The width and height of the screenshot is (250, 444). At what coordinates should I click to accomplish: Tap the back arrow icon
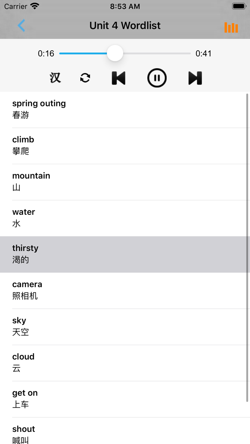coord(21,26)
